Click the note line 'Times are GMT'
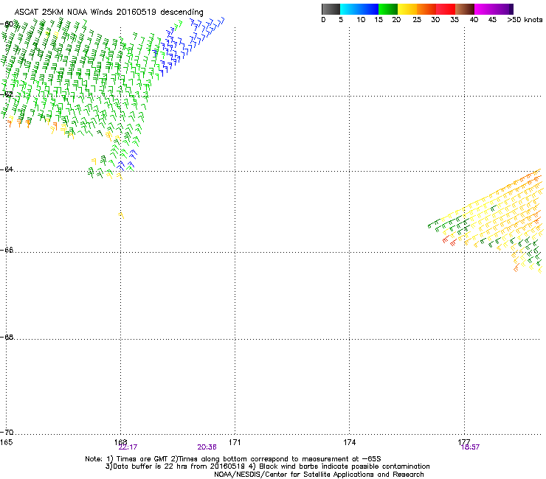 (x=142, y=459)
